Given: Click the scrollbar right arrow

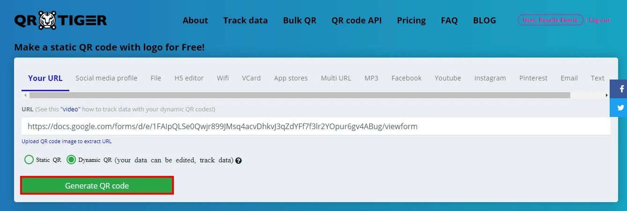Looking at the screenshot, I should click(607, 95).
